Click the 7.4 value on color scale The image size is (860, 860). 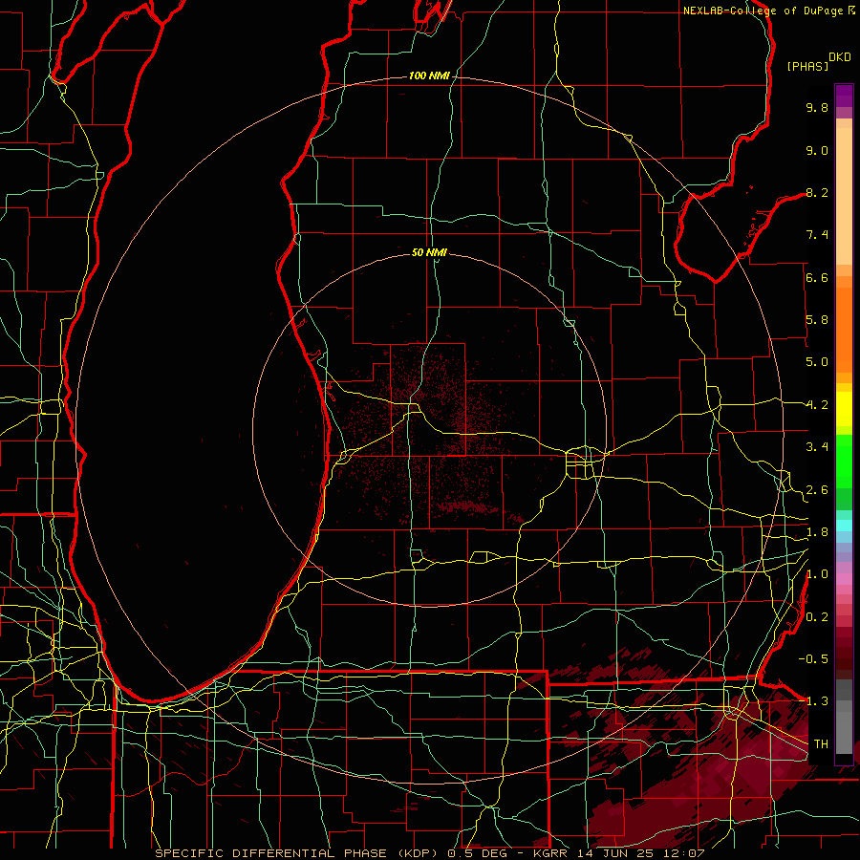[817, 235]
